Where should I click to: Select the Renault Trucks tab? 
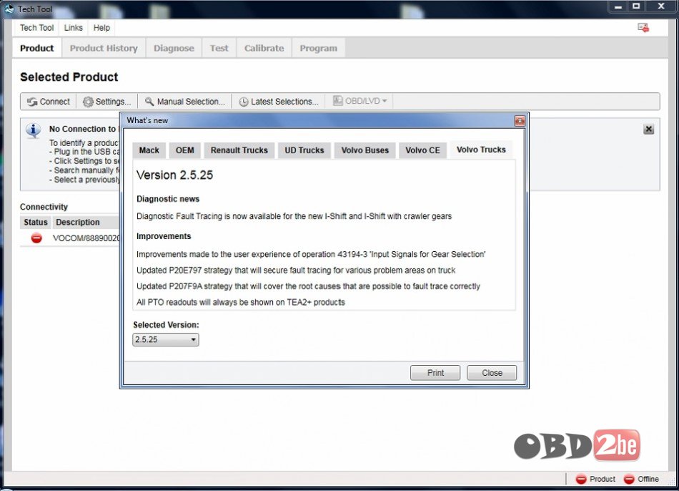pos(239,150)
